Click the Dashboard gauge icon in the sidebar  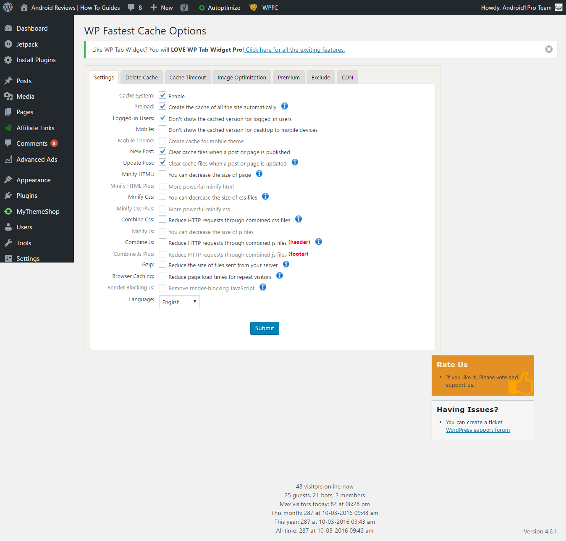tap(8, 29)
